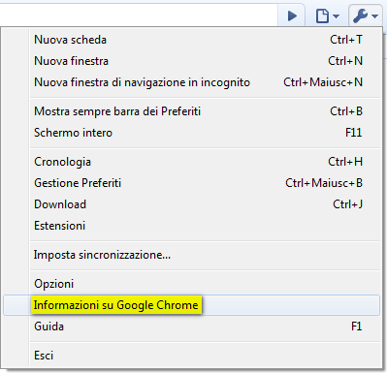Image resolution: width=387 pixels, height=373 pixels.
Task: Select Gestione Preferiti entry
Action: pyautogui.click(x=191, y=183)
